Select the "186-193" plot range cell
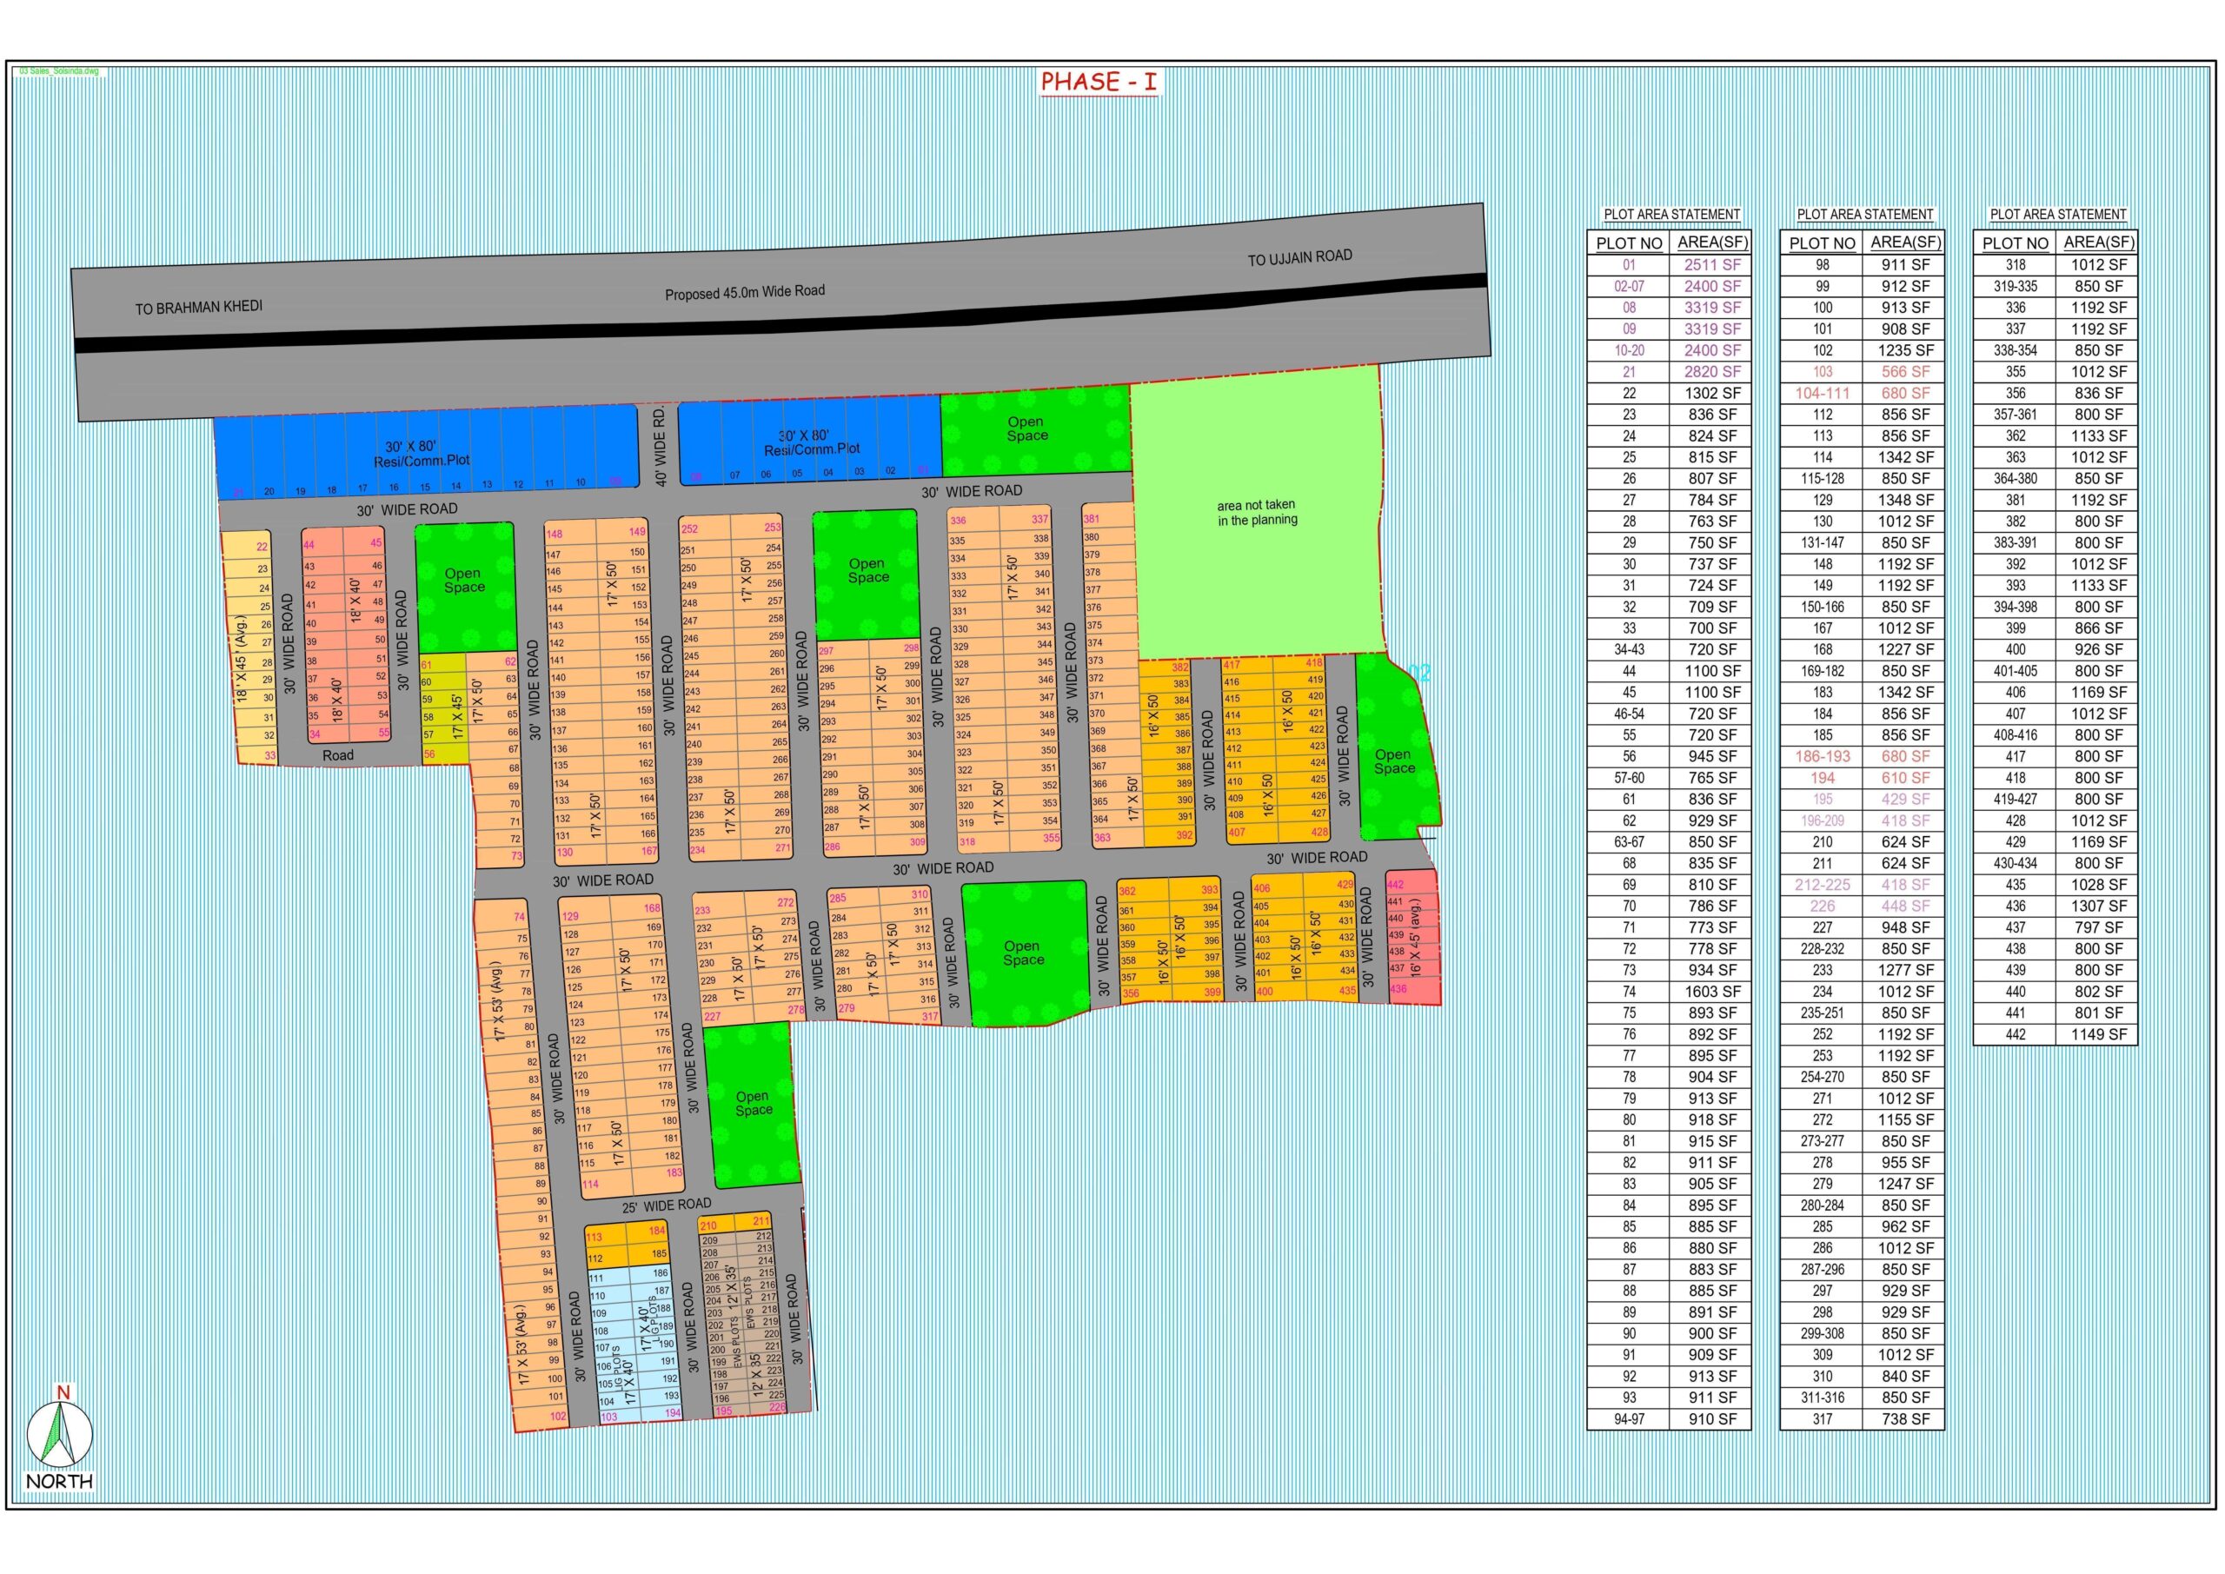Screen dimensions: 2225x1574 (1823, 756)
